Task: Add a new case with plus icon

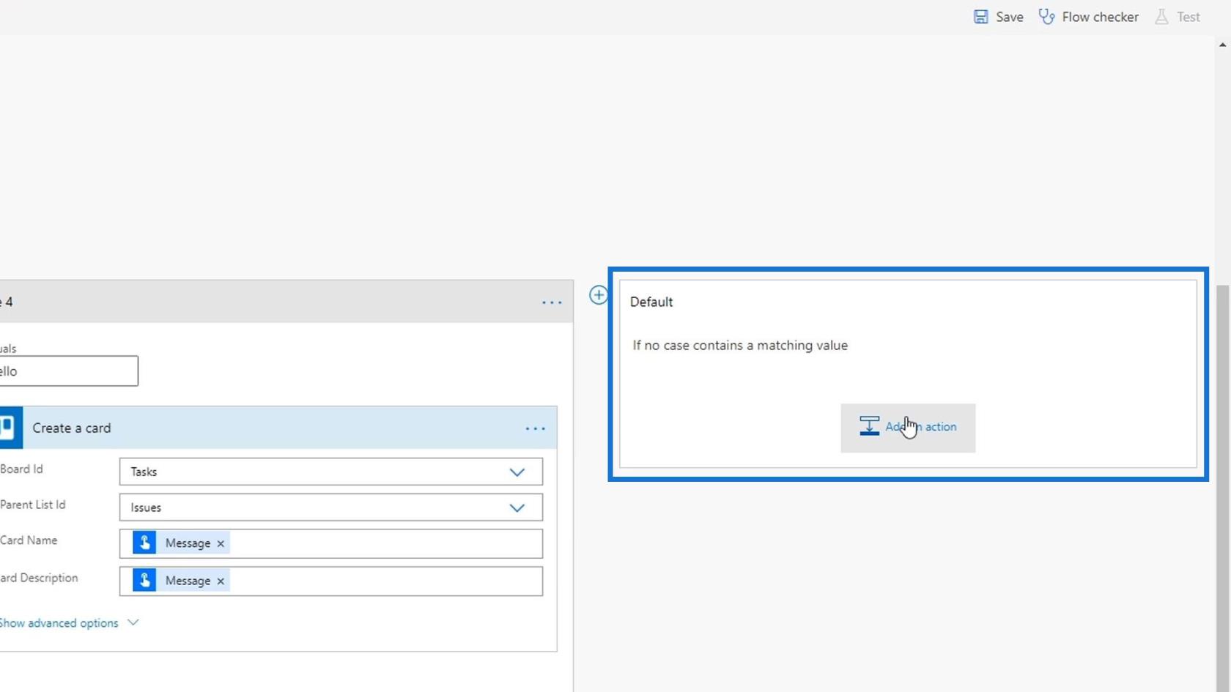Action: [598, 295]
